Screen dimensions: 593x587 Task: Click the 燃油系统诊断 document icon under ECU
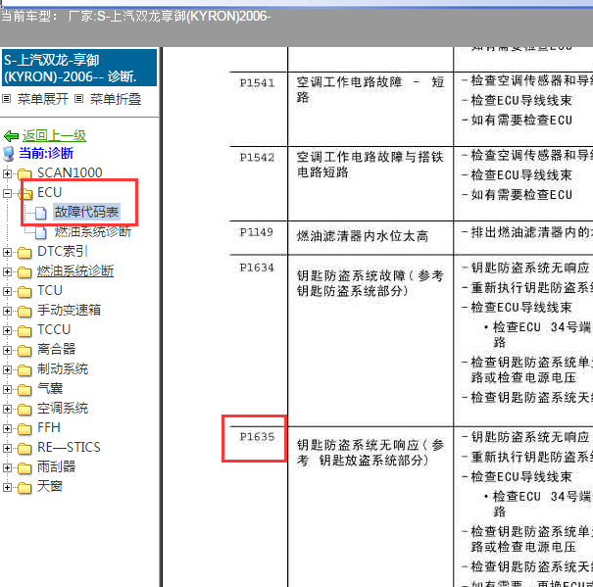pyautogui.click(x=41, y=232)
